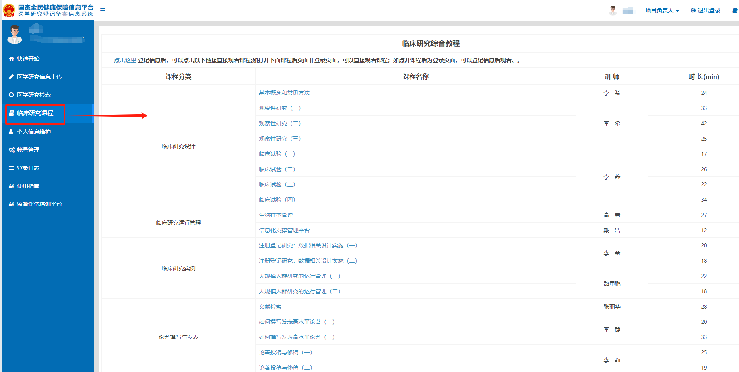Click the national emblem logo
The width and height of the screenshot is (739, 372).
pos(9,10)
